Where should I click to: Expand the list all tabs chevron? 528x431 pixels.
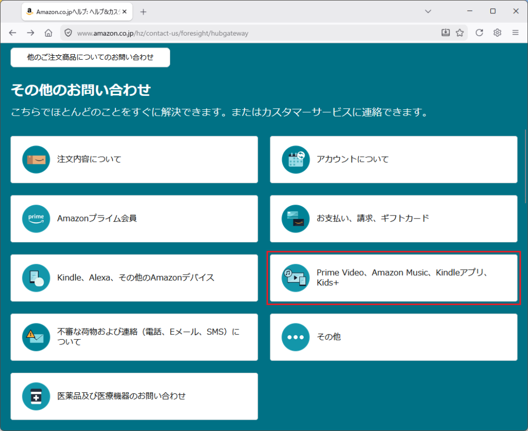pos(428,11)
